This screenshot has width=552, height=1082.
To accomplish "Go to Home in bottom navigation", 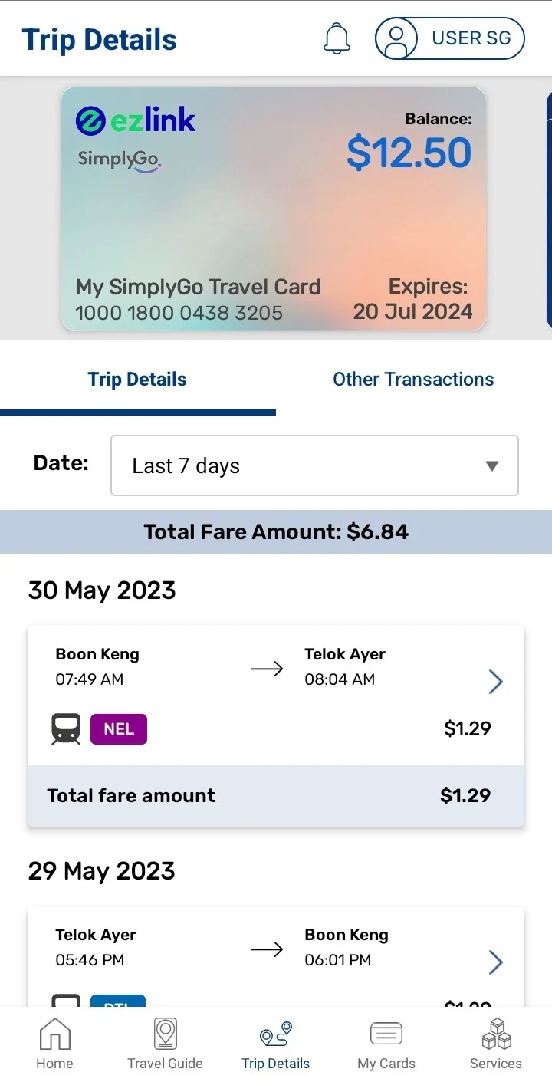I will click(54, 1044).
